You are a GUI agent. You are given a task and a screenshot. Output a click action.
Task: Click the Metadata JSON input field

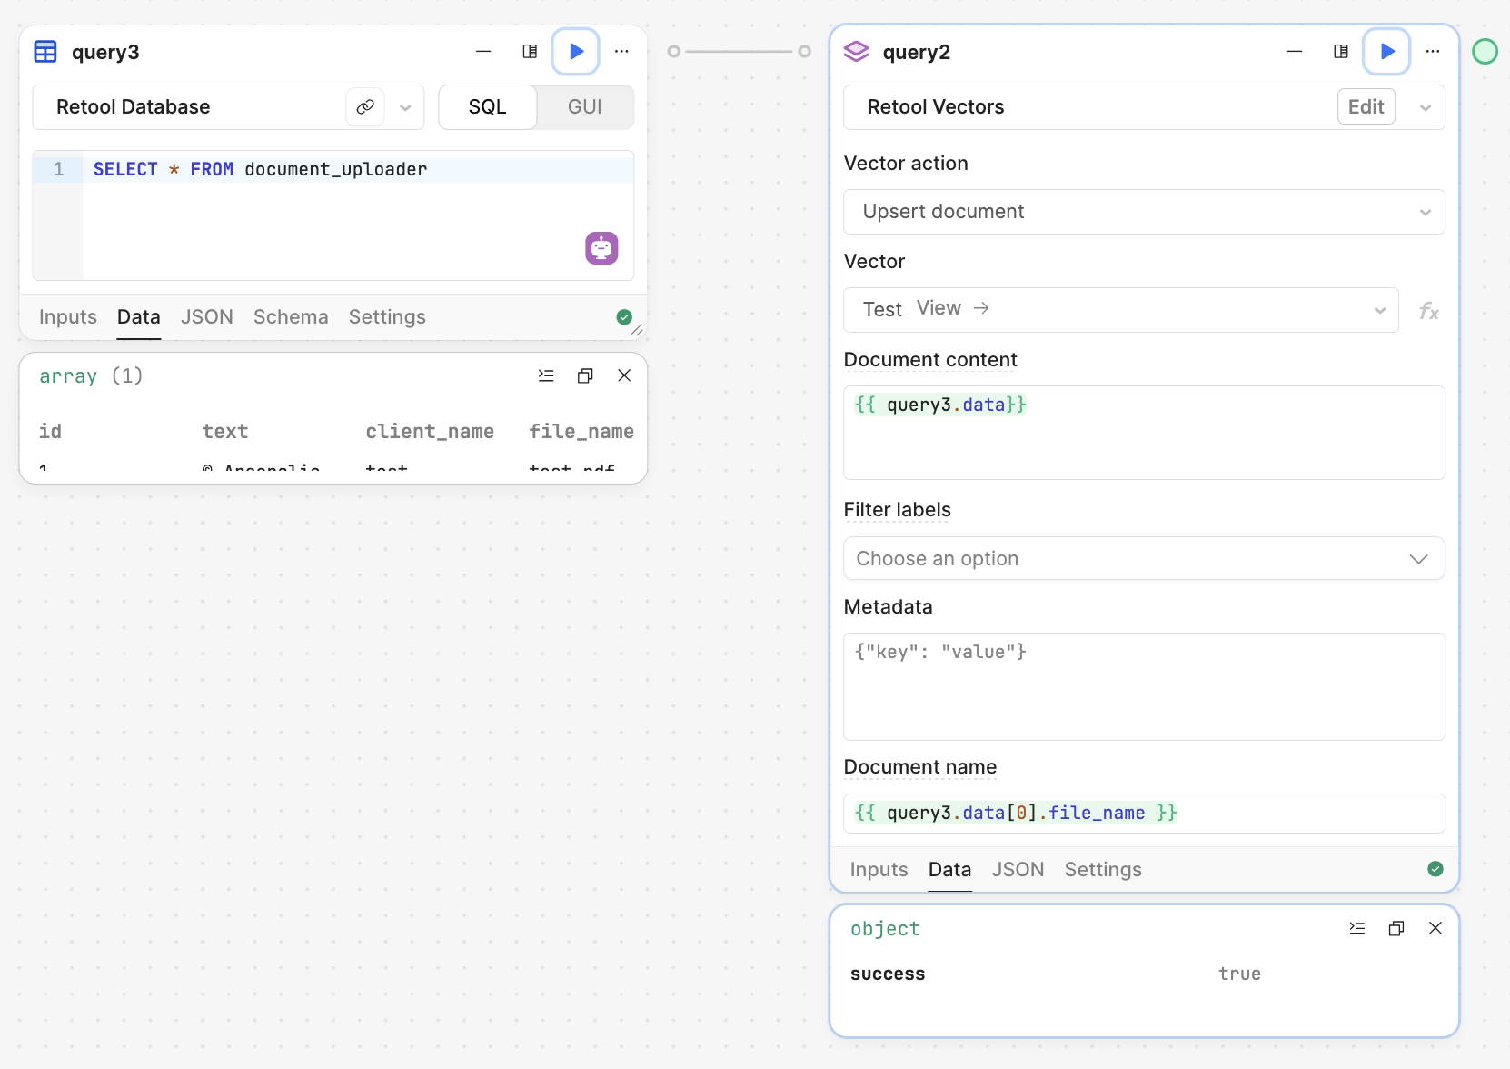coord(1144,687)
